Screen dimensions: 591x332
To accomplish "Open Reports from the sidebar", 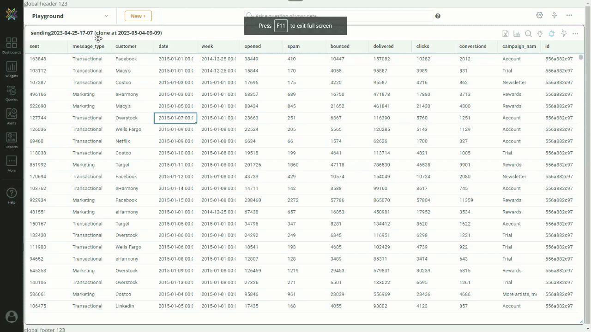I will click(12, 140).
